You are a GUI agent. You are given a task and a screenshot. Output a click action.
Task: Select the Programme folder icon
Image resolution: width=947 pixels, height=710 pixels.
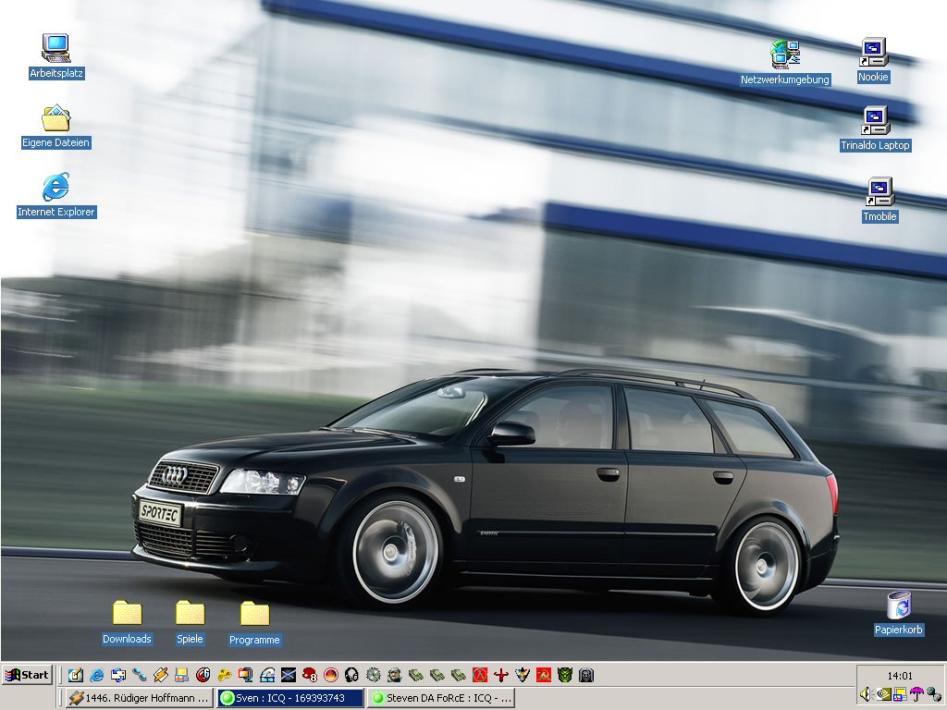[x=254, y=613]
